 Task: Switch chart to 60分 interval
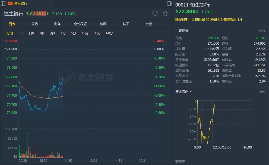[109, 33]
